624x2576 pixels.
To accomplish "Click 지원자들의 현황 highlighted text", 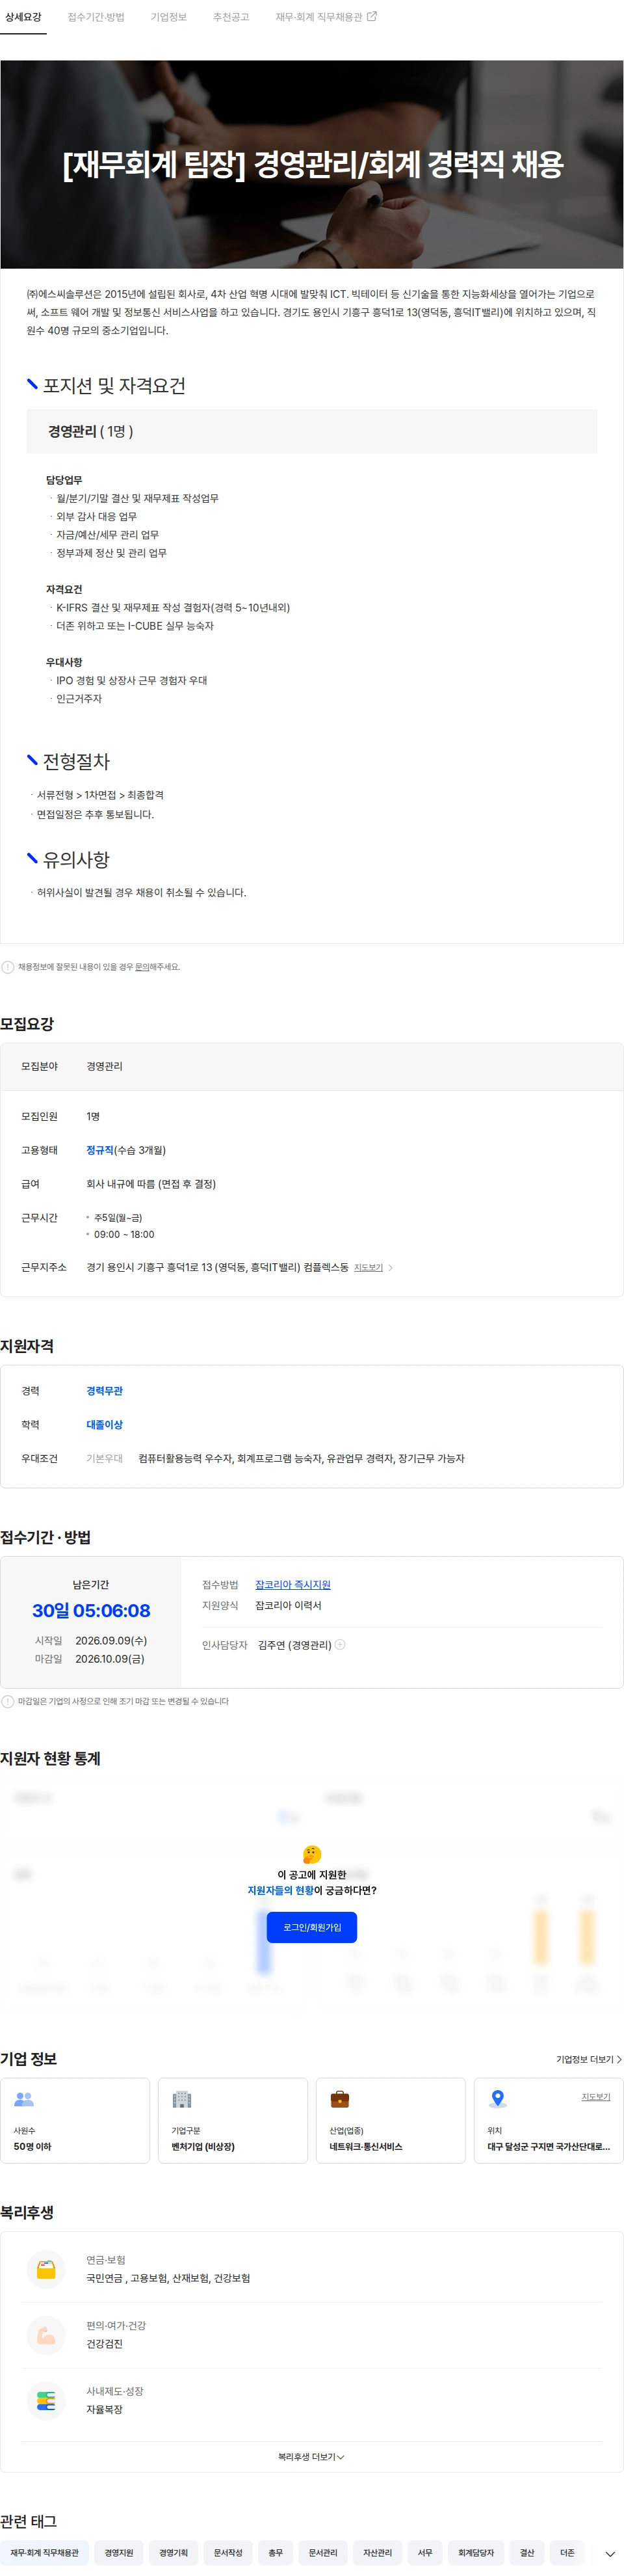I will point(280,1890).
